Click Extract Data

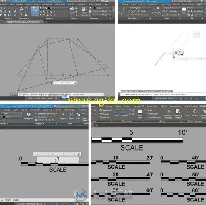point(197,11)
